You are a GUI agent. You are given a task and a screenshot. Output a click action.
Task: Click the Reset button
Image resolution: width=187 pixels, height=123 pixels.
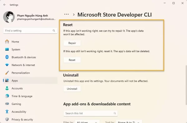click(x=72, y=60)
